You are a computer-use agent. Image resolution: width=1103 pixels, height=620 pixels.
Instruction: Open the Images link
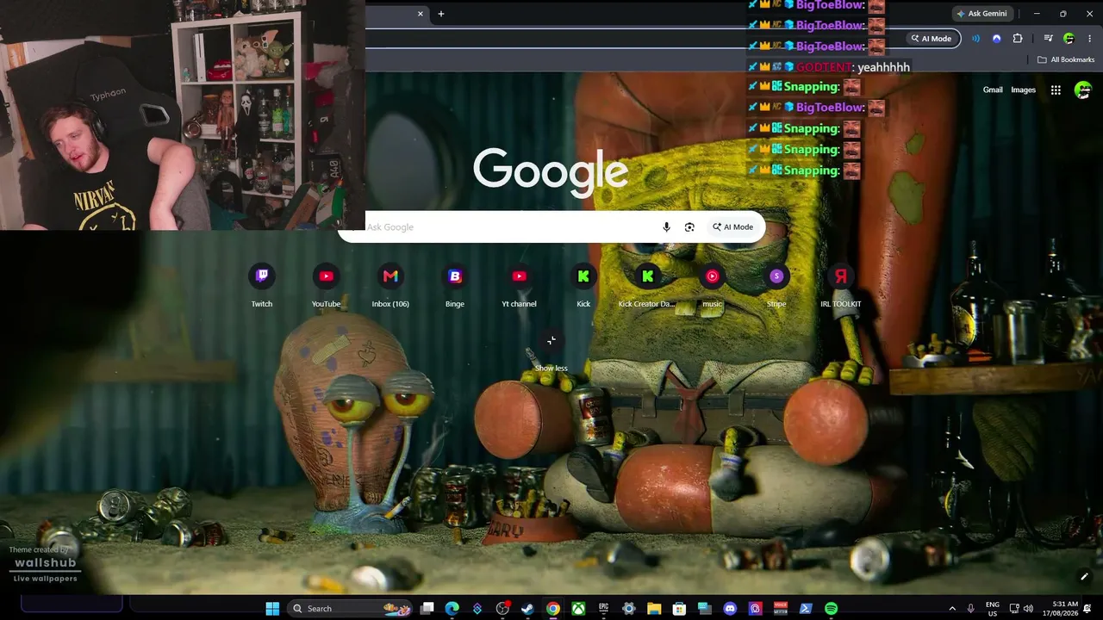1023,90
